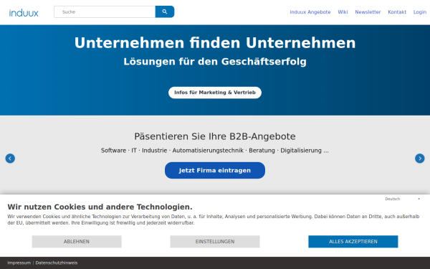This screenshot has height=269, width=430.
Task: Go to previous carousel slide
Action: pyautogui.click(x=10, y=159)
